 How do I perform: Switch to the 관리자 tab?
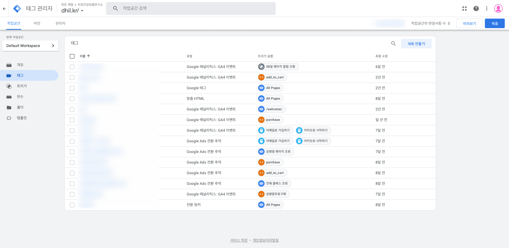[x=60, y=23]
